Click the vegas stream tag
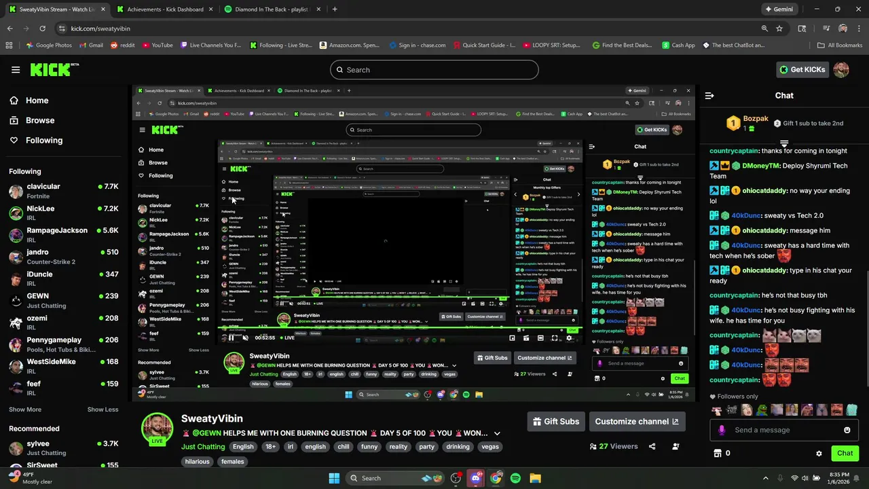869x489 pixels. click(490, 447)
